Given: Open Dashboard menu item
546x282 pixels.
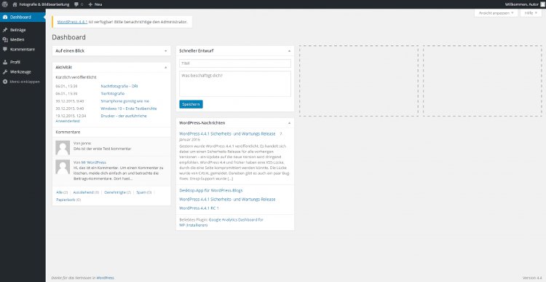Looking at the screenshot, I should coord(23,17).
